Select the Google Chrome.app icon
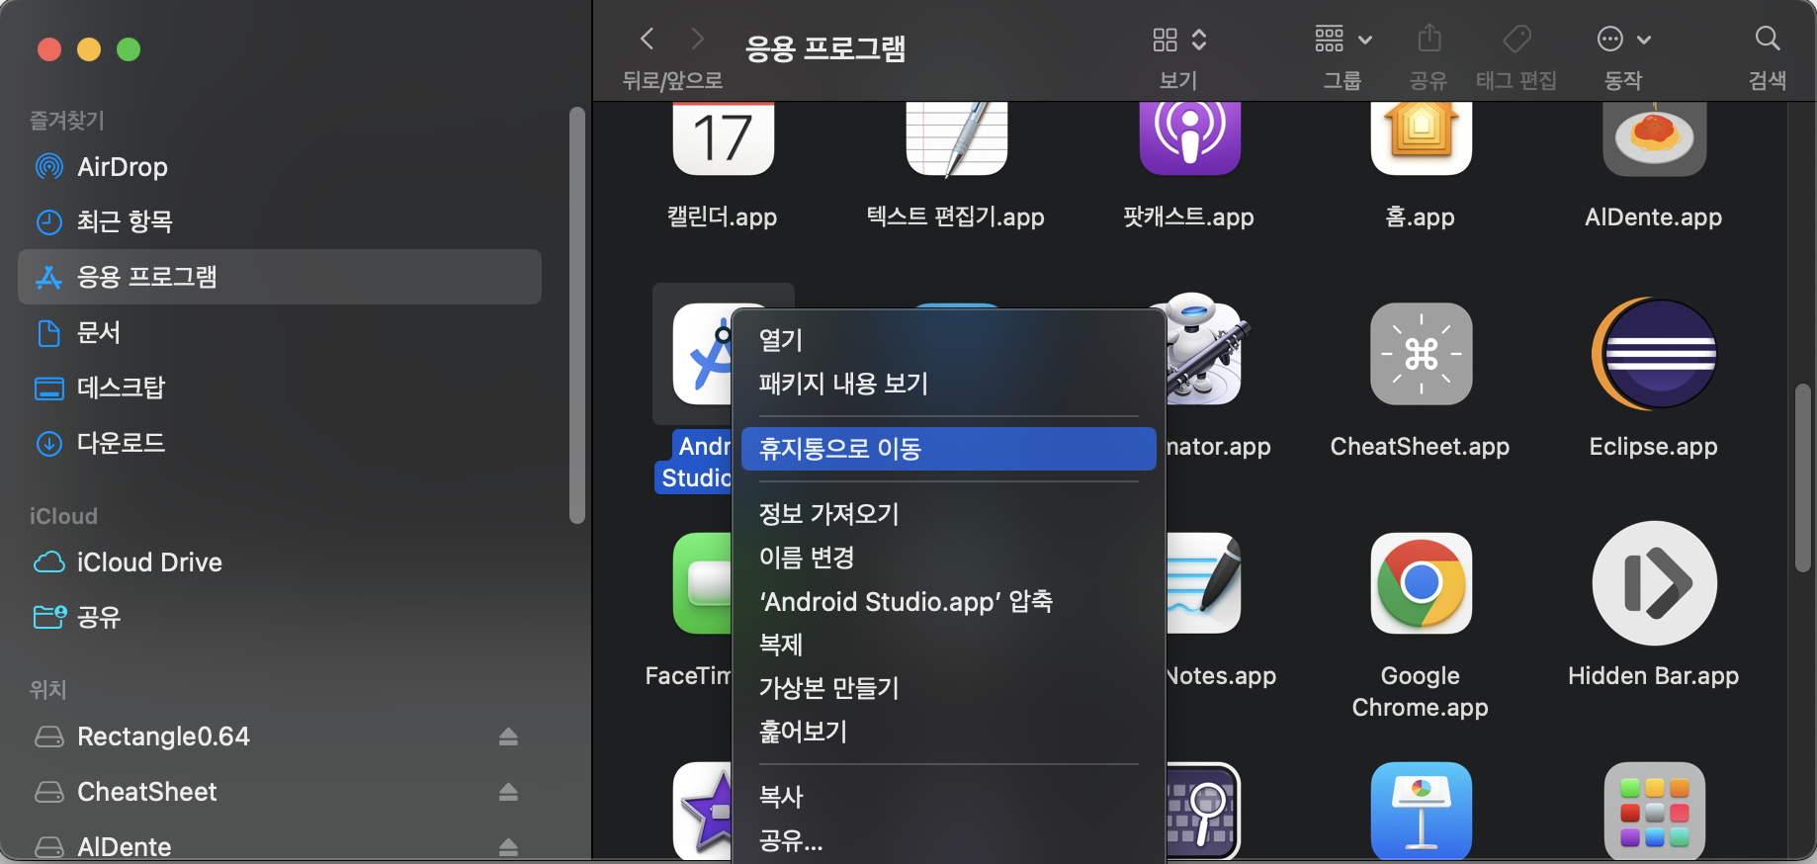 (x=1422, y=583)
